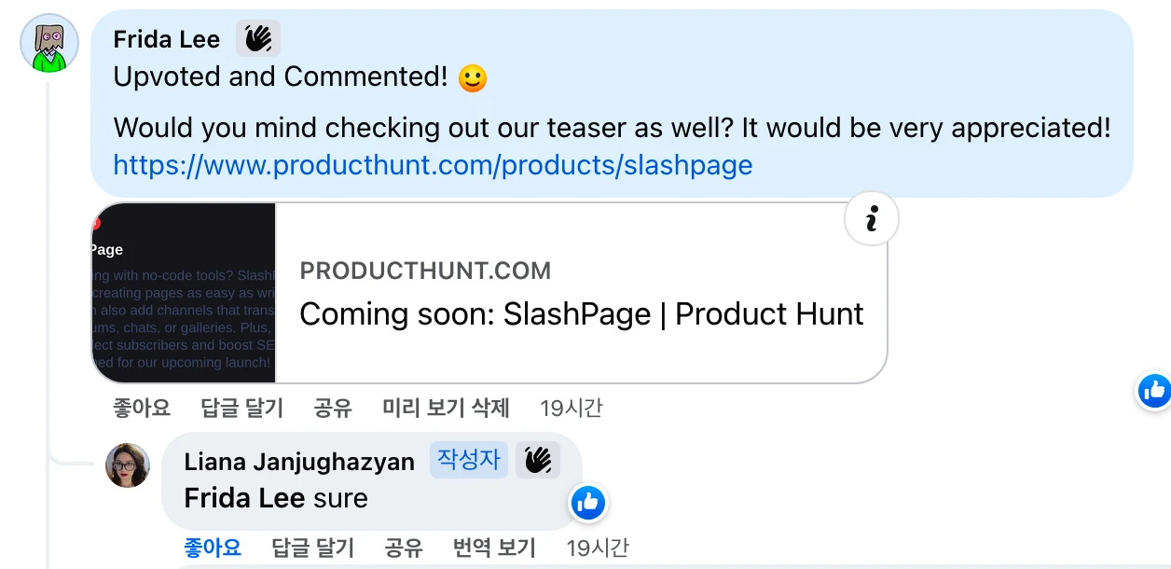This screenshot has width=1171, height=569.
Task: Open the producthunt.com/products/slashpage link
Action: (433, 166)
